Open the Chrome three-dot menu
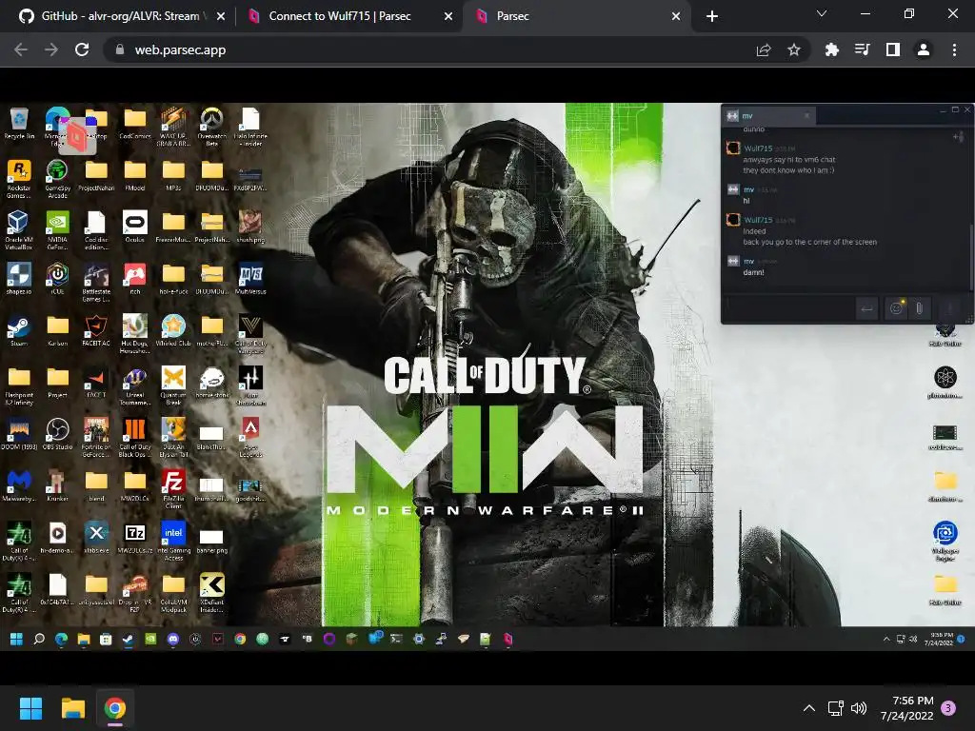Viewport: 975px width, 731px height. (954, 49)
